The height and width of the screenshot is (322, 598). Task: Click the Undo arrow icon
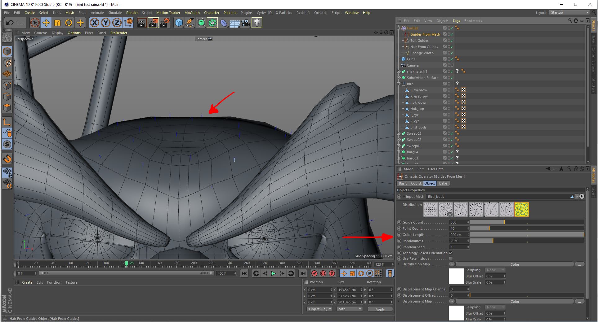click(10, 23)
